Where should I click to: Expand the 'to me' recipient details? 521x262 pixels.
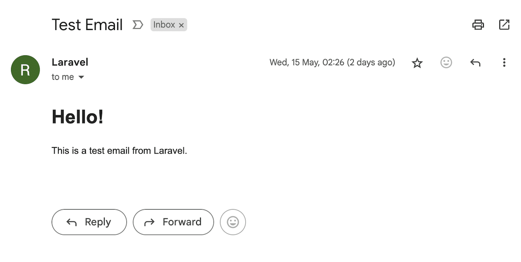[63, 77]
